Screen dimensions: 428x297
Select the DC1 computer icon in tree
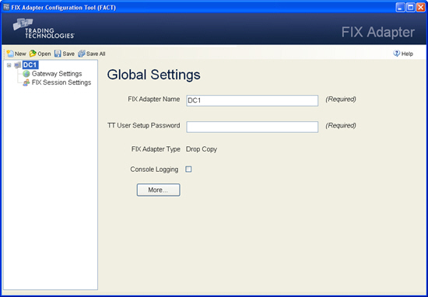click(18, 65)
